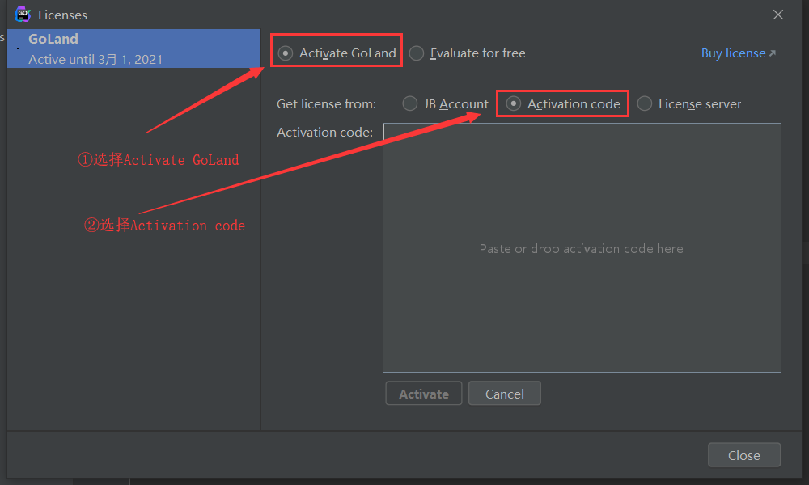
Task: Choose the License server option
Action: click(645, 103)
